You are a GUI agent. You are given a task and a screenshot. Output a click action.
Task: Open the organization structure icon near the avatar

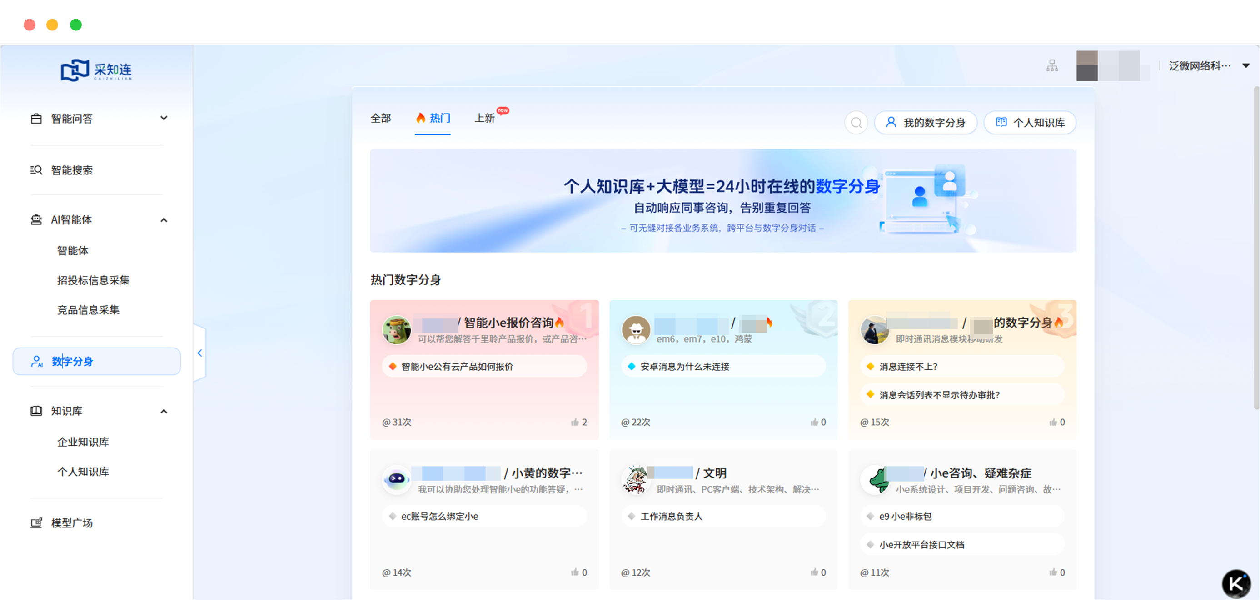pyautogui.click(x=1052, y=65)
